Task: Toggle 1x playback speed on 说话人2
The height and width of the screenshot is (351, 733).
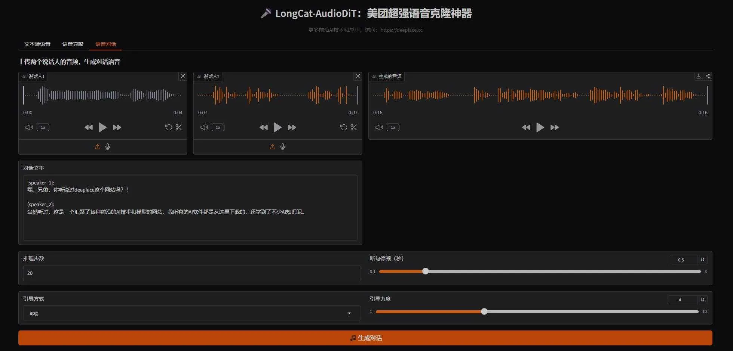Action: tap(218, 127)
